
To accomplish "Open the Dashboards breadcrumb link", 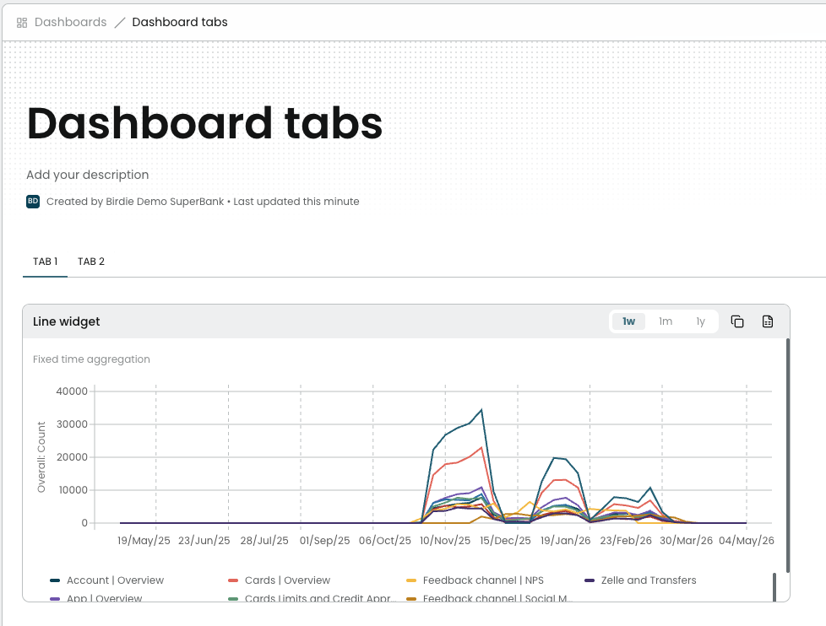I will tap(71, 22).
